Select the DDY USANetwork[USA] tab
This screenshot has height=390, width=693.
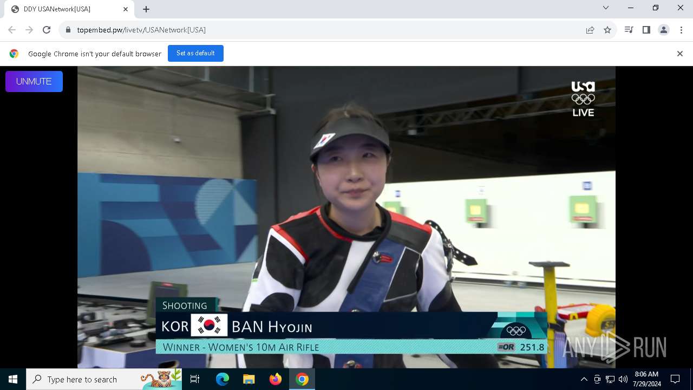(x=69, y=9)
